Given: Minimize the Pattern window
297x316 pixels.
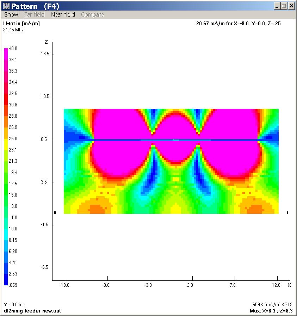Looking at the screenshot, I should click(277, 6).
